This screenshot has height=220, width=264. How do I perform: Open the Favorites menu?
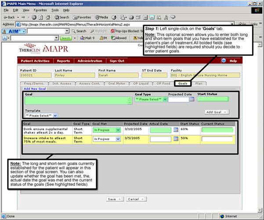pyautogui.click(x=40, y=10)
